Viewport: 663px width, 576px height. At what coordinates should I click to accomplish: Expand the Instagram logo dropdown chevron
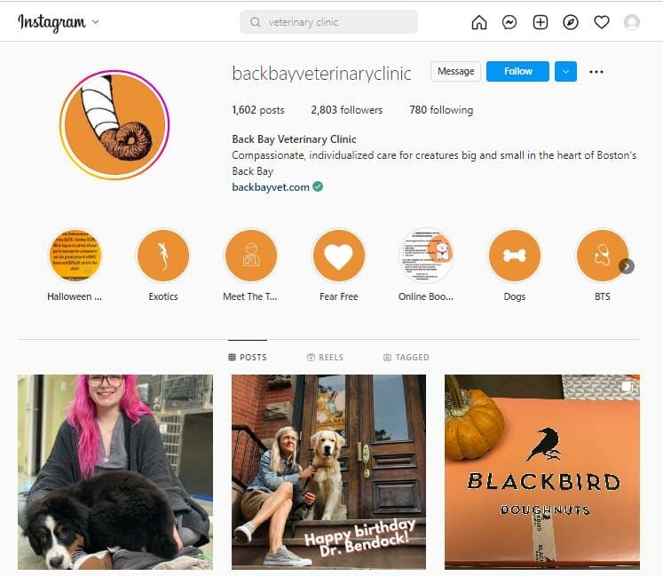coord(96,21)
